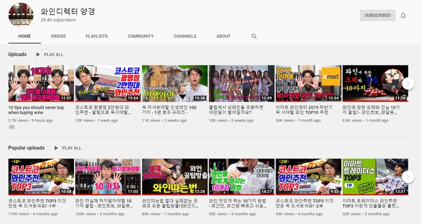421x224 pixels.
Task: Expand Uploads row with the right arrow
Action: coord(408,83)
